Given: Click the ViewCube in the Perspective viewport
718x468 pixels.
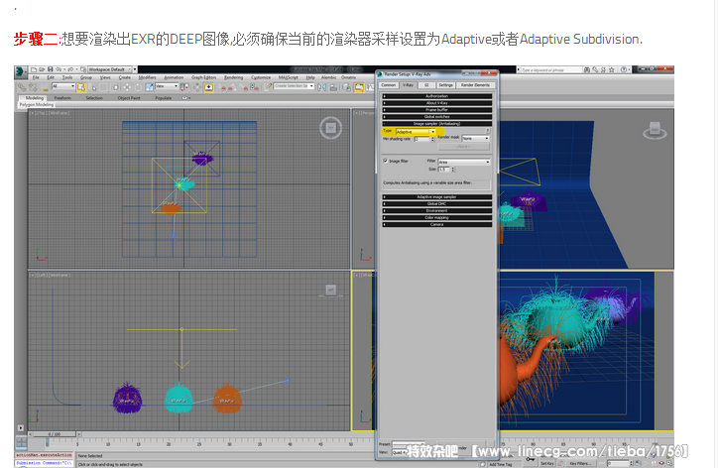Looking at the screenshot, I should pyautogui.click(x=655, y=131).
